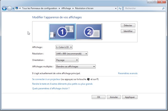Viewport: 168px width, 111px height.
Task: Click 'Se connecter à un projecteur' link
Action: coord(46,79)
